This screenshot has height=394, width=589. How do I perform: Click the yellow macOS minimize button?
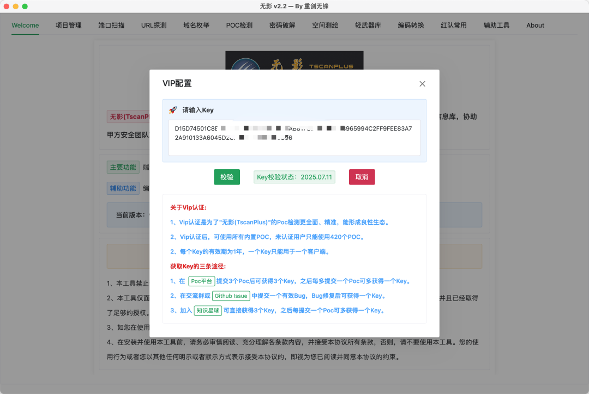pos(15,6)
